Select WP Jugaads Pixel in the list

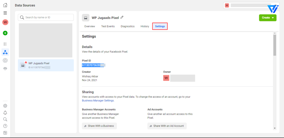tap(46, 65)
